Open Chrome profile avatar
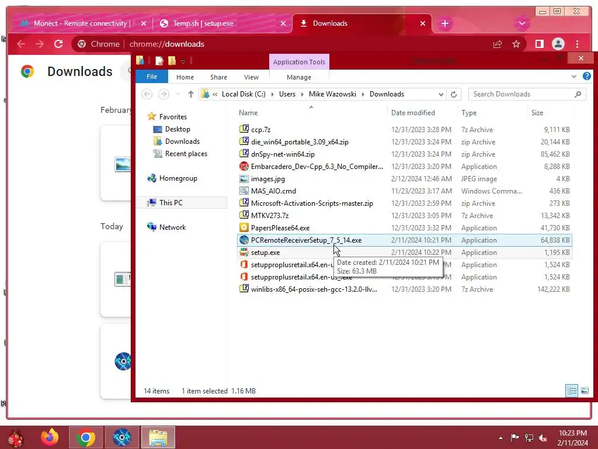 [558, 44]
